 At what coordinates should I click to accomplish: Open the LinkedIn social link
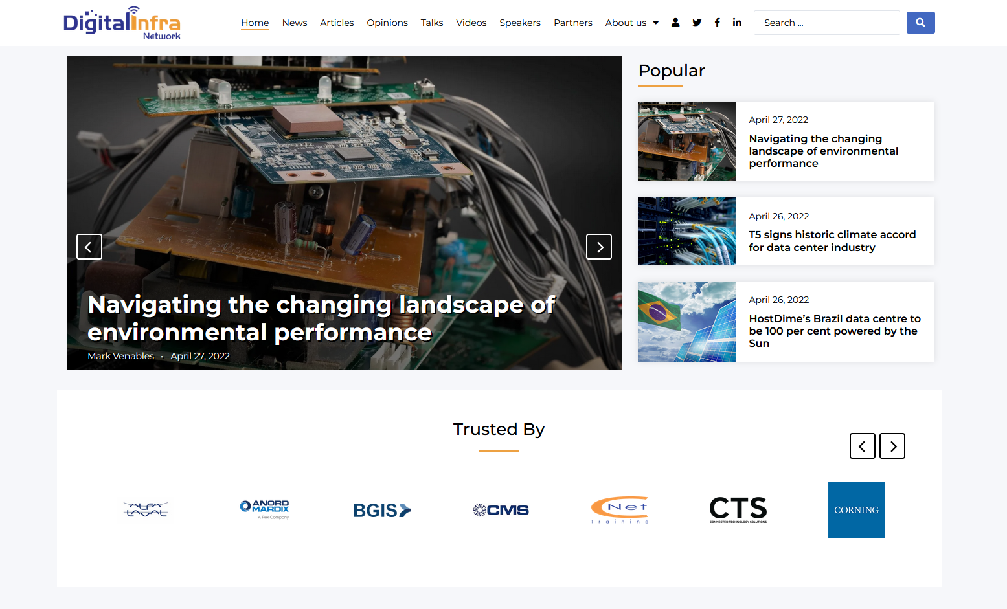point(737,23)
